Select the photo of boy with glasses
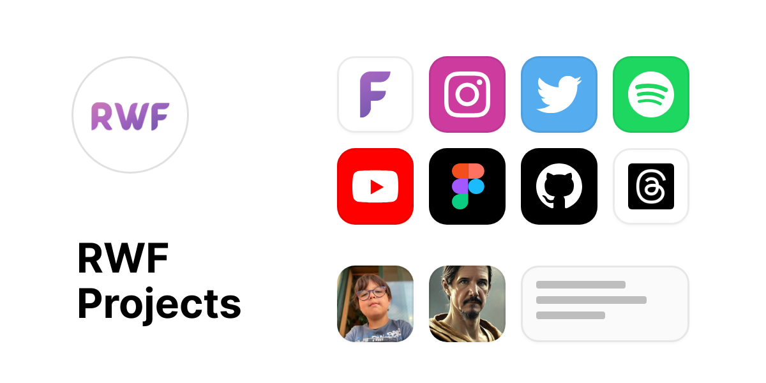This screenshot has height=383, width=766. click(x=375, y=304)
